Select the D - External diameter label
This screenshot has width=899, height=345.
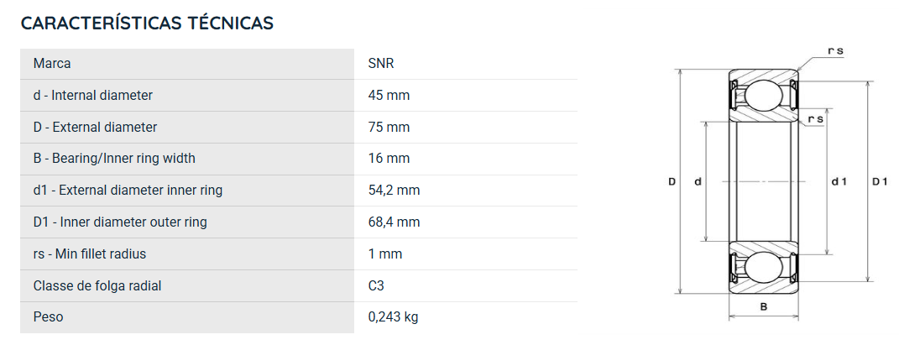95,128
